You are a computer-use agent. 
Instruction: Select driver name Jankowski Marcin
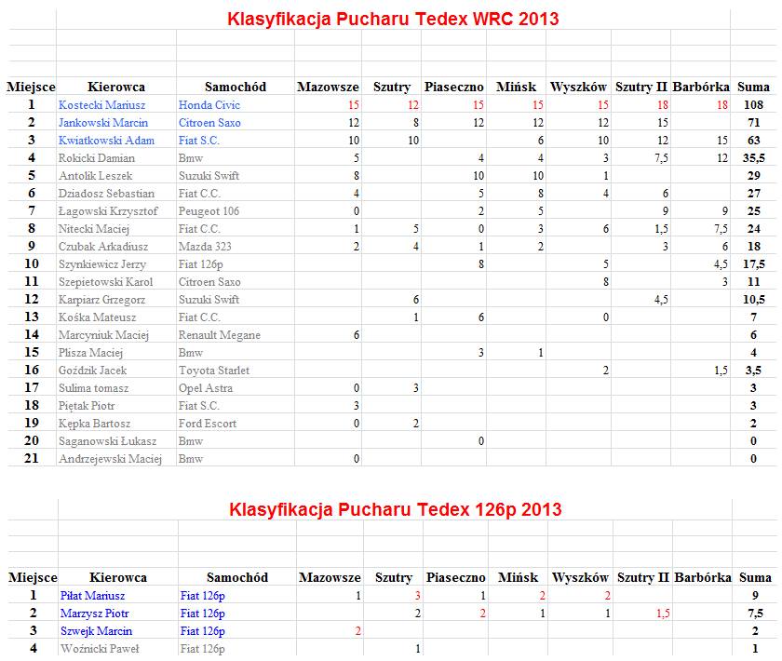pos(103,123)
